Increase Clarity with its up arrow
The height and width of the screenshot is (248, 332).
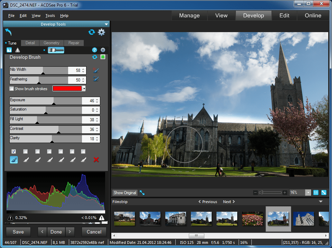click(97, 137)
